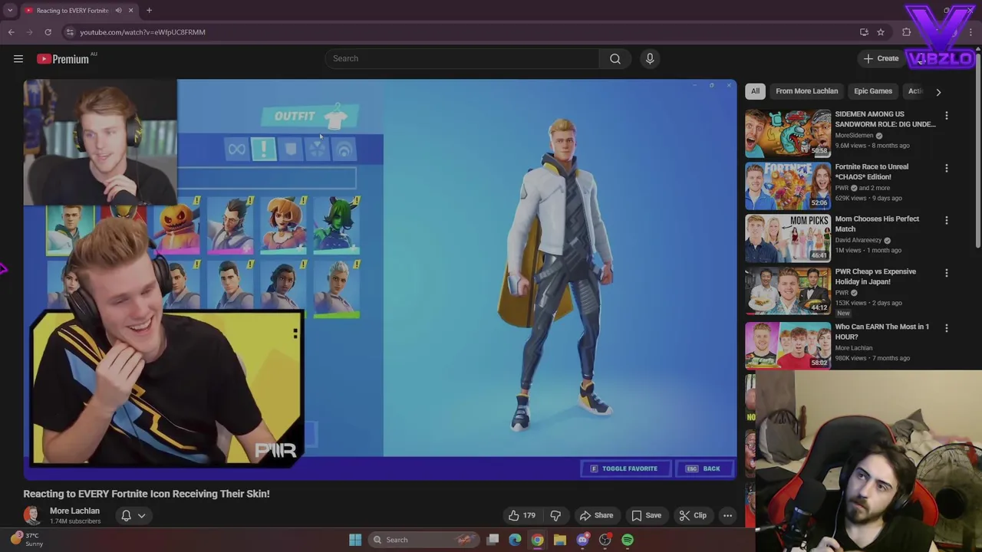The image size is (982, 552).
Task: Select the From More Lachlan chip
Action: 806,91
